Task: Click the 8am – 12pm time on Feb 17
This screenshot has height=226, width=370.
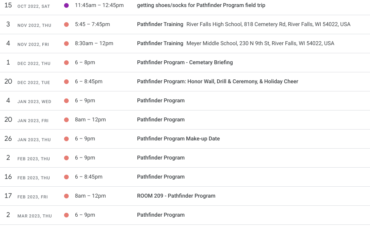Action: click(x=90, y=196)
